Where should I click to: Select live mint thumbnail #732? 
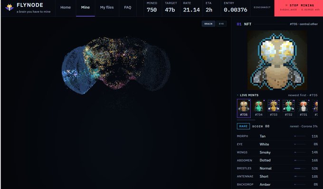(288, 108)
